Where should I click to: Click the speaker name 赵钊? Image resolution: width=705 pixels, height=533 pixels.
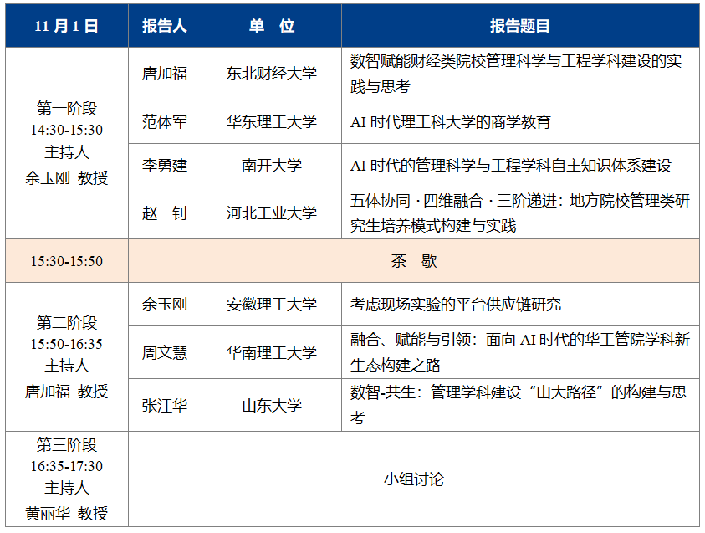pos(165,213)
